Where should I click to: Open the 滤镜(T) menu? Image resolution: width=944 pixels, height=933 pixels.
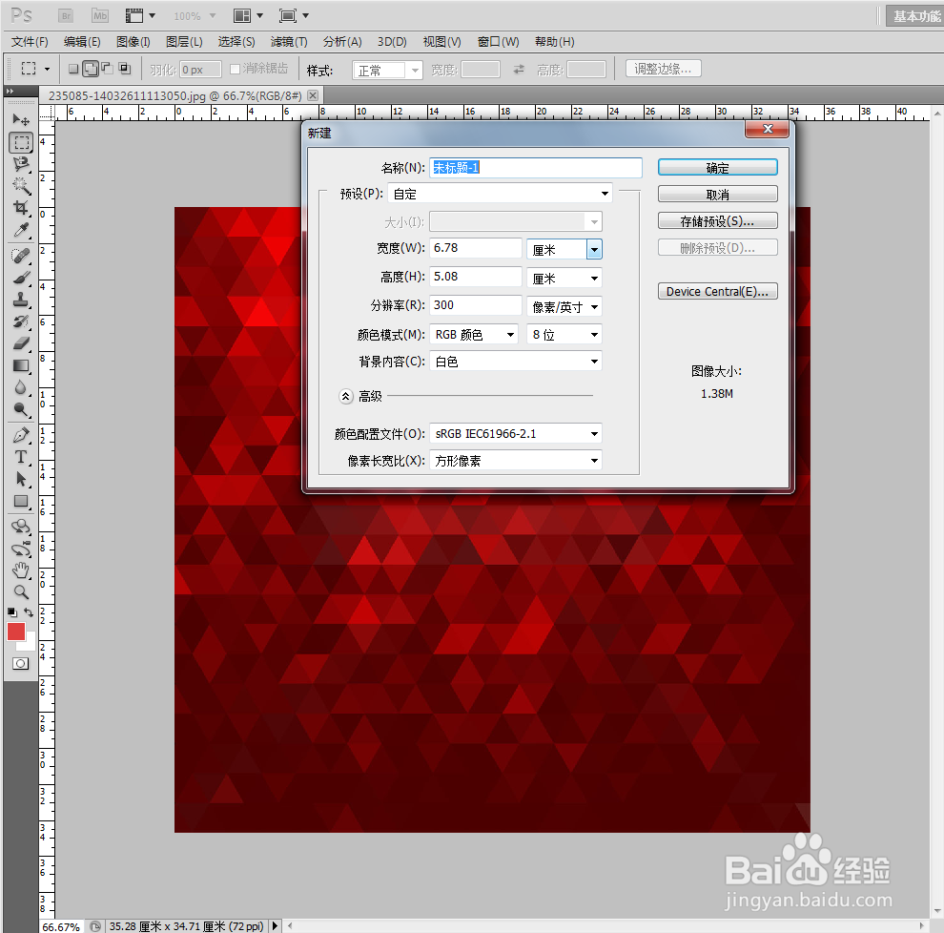point(289,42)
